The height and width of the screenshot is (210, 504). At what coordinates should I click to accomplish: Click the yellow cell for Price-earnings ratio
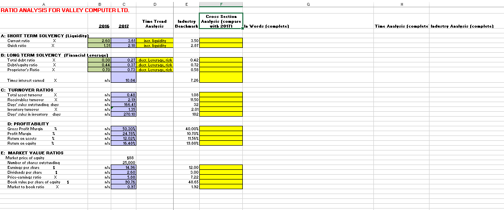coord(221,177)
